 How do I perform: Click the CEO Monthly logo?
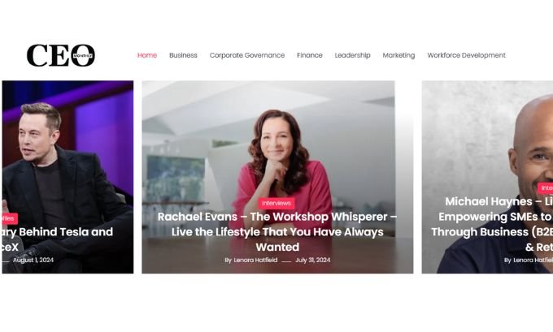point(61,55)
